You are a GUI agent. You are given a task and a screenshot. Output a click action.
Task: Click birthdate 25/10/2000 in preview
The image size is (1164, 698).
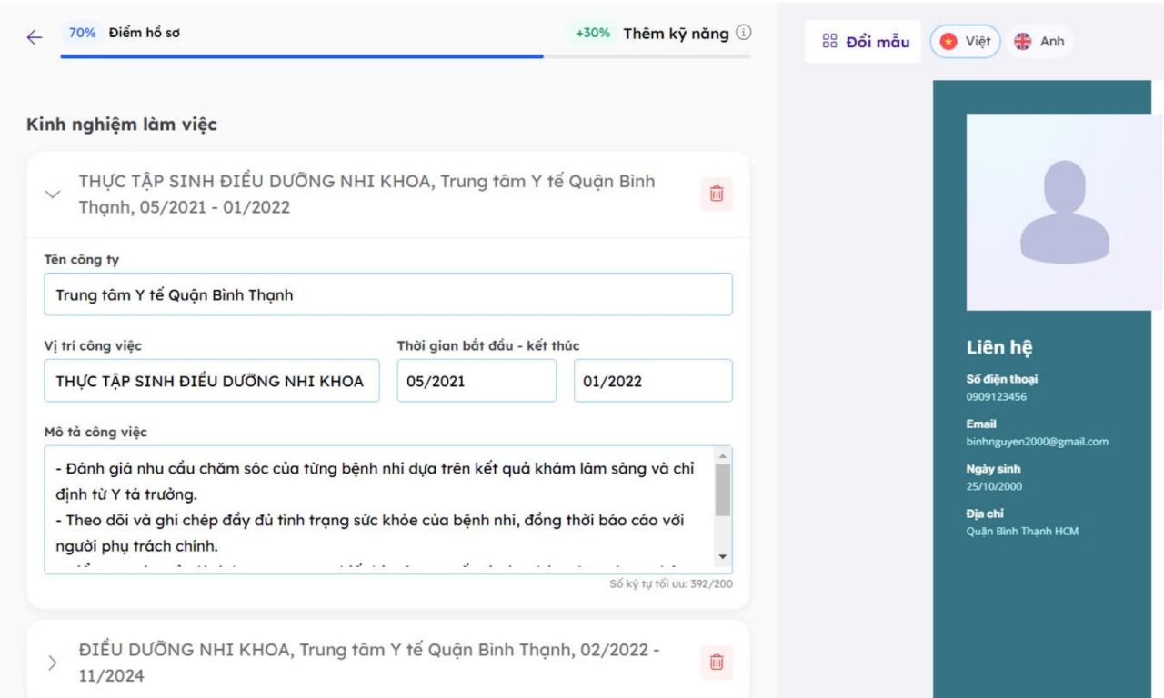point(994,486)
